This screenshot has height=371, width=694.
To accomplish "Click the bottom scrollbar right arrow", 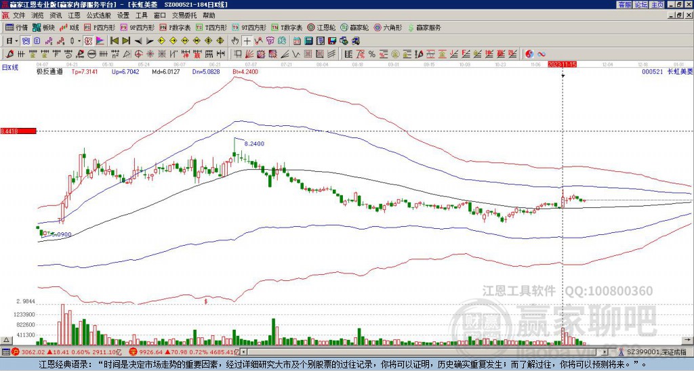I will coord(605,352).
